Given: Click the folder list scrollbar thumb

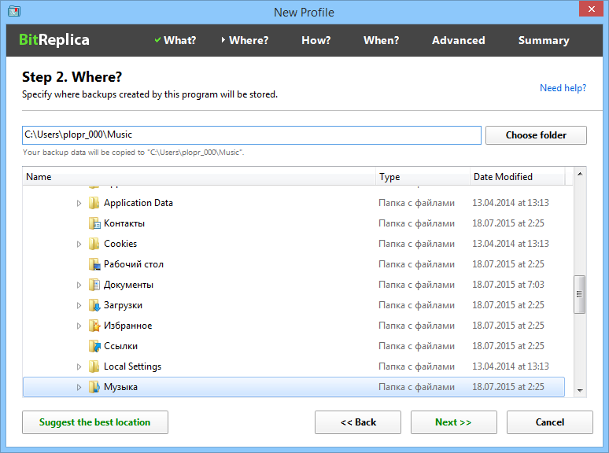Looking at the screenshot, I should pos(579,294).
